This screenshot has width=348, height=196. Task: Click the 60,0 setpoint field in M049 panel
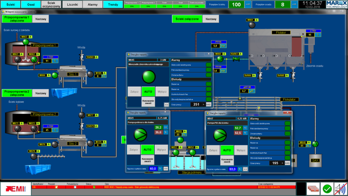point(153,168)
